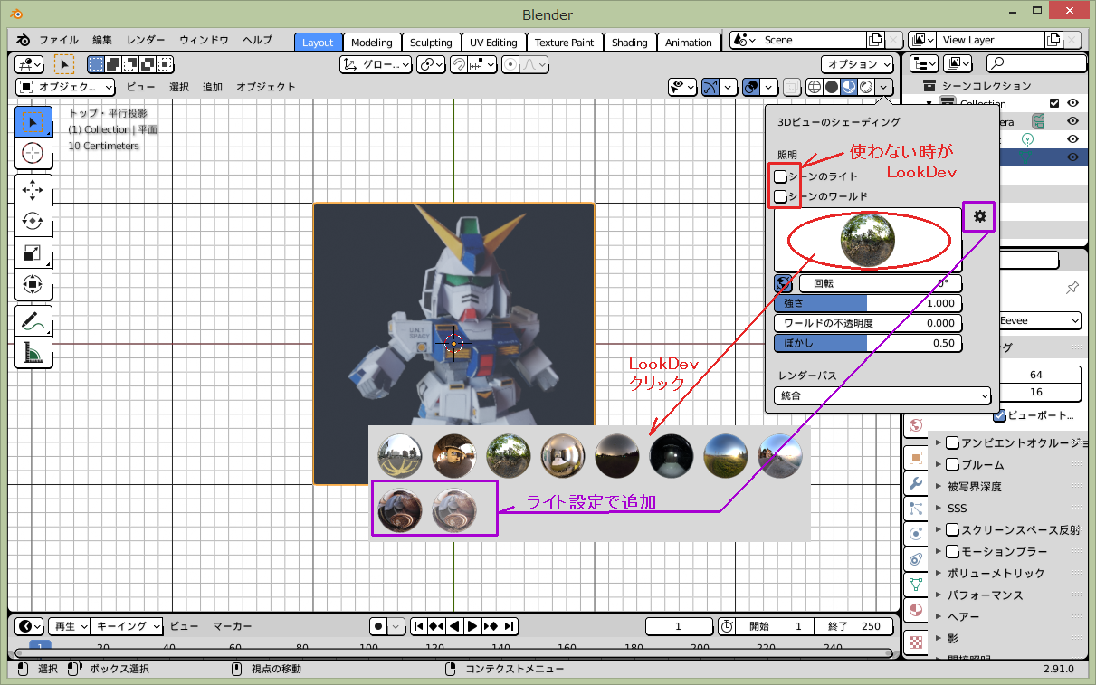Adjust the ワールドの不透明度 slider
Viewport: 1096px width, 685px height.
point(868,323)
